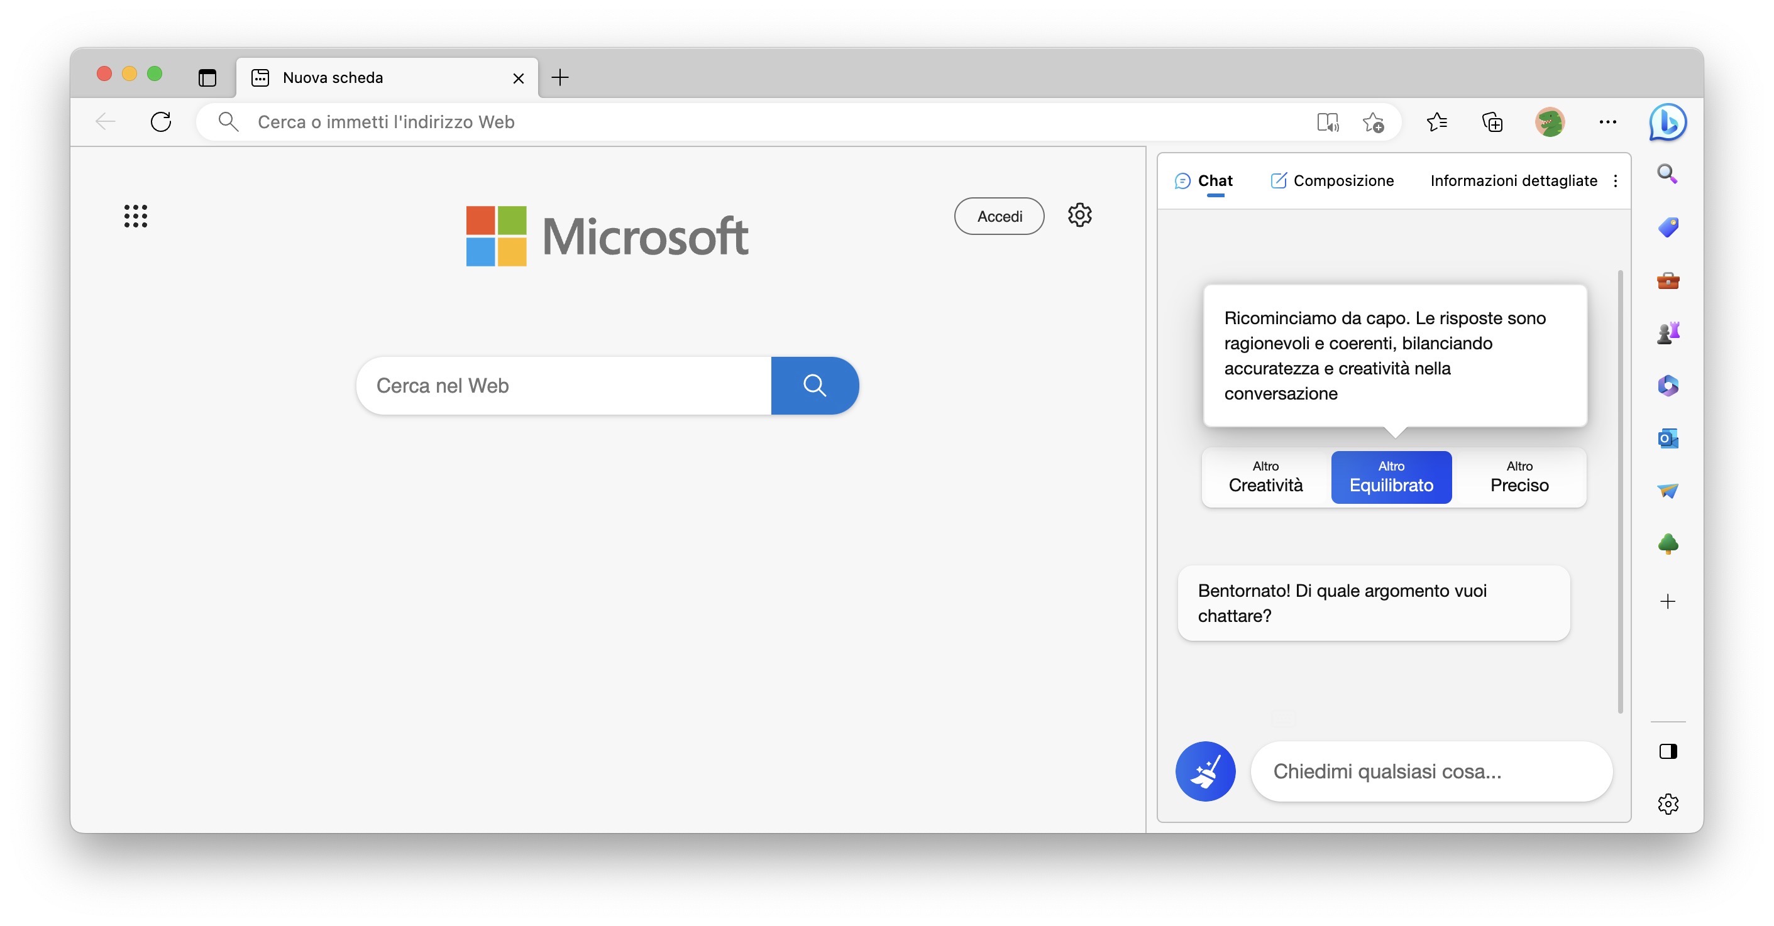Open the browser Settings and more menu
The height and width of the screenshot is (926, 1774).
coord(1607,122)
